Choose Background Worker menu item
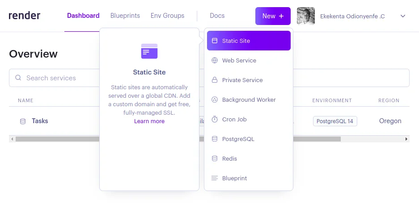The image size is (419, 220). pos(249,100)
